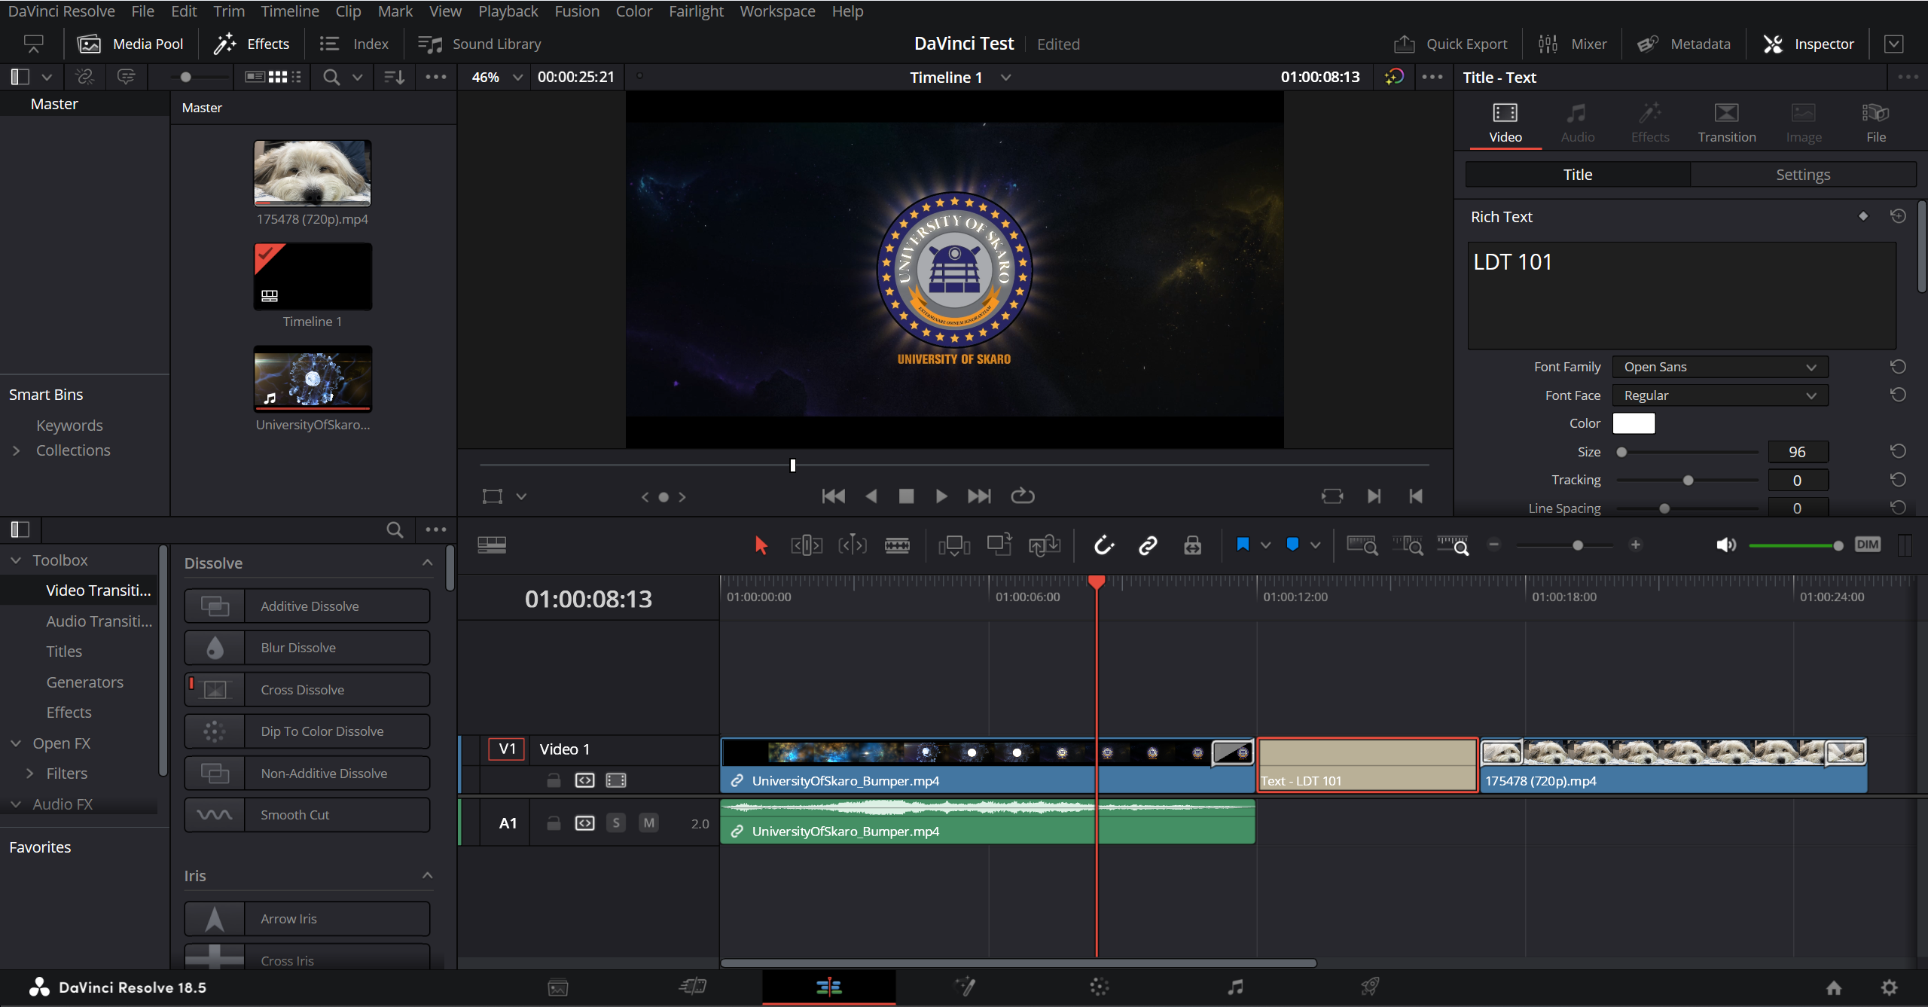Go to the Fairlight page

tap(1235, 987)
